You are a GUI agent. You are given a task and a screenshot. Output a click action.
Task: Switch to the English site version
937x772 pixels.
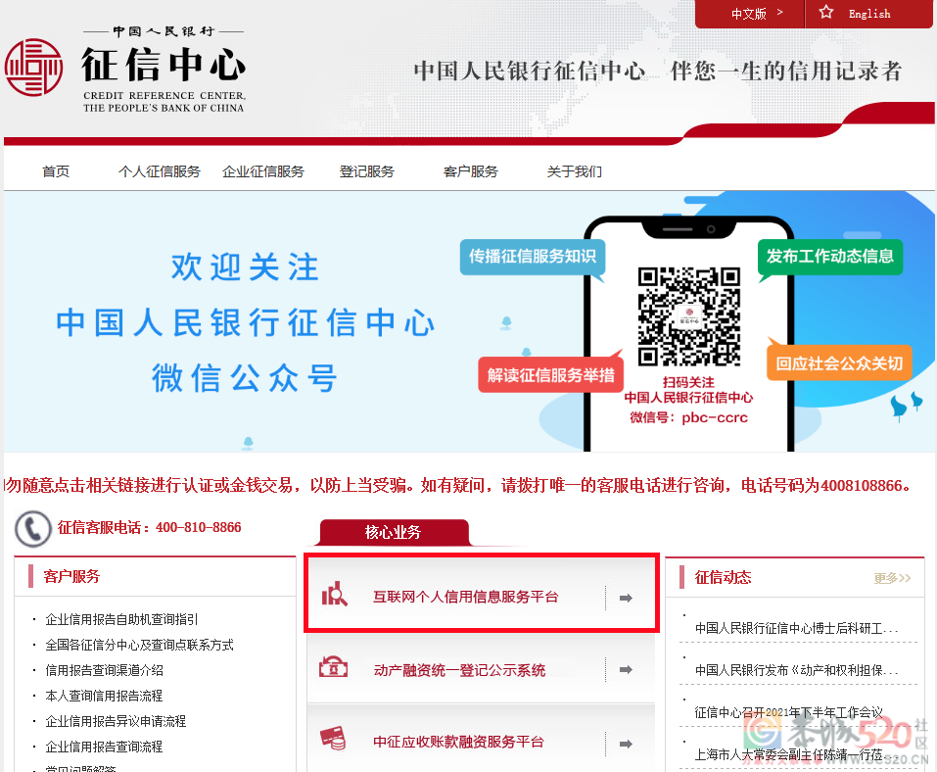(x=869, y=13)
